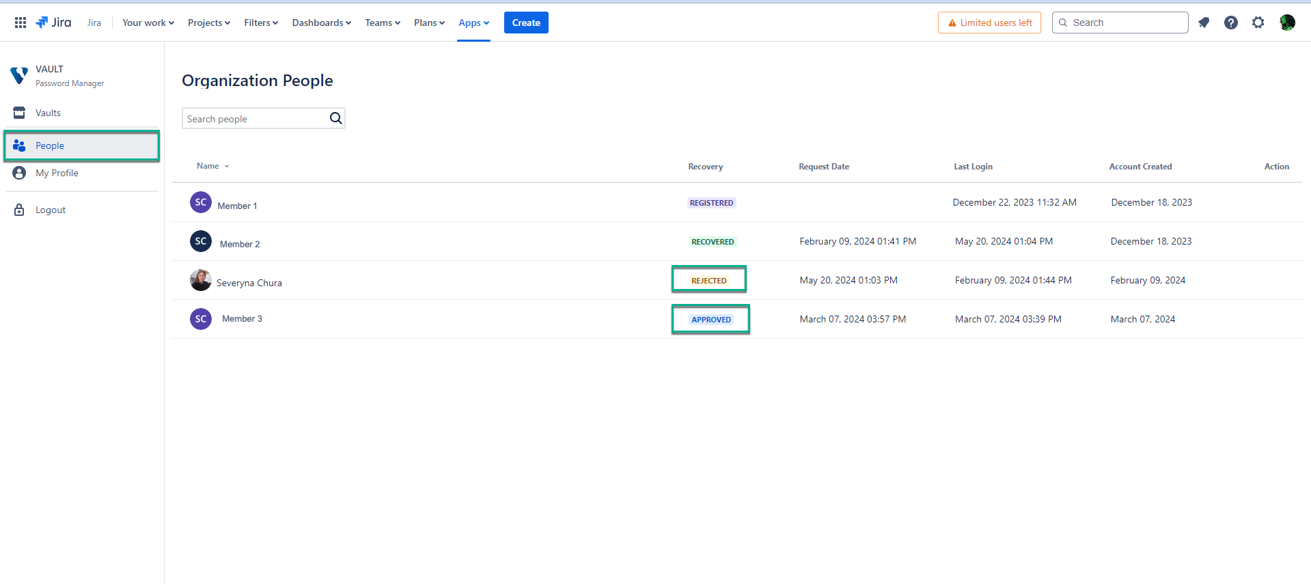This screenshot has width=1311, height=584.
Task: Select Logout in the sidebar
Action: (51, 210)
